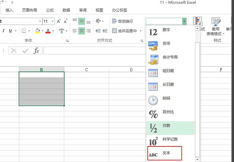The height and width of the screenshot is (162, 234).
Task: Open the 插入 ribbon tab
Action: 9,10
